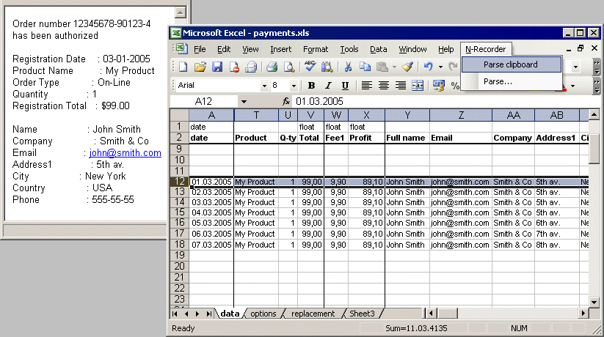Expand Formatting toolbar options chevron
The image size is (604, 337).
[x=597, y=86]
